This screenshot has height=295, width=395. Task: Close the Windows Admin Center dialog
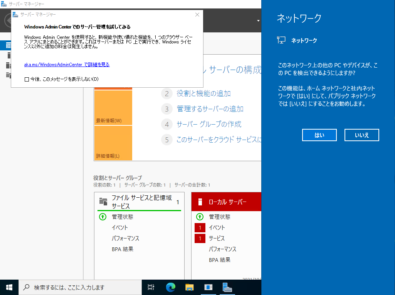click(197, 15)
